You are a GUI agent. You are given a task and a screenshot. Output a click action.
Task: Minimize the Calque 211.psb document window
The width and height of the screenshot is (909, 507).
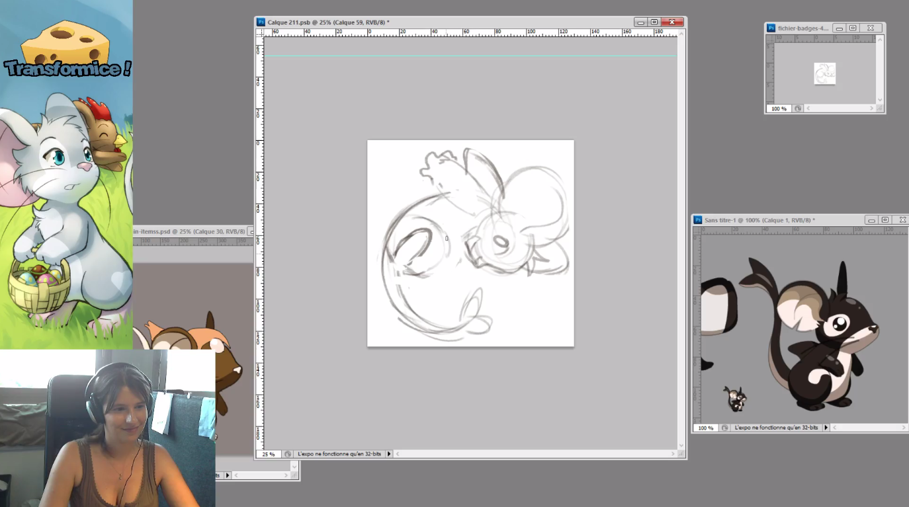639,22
